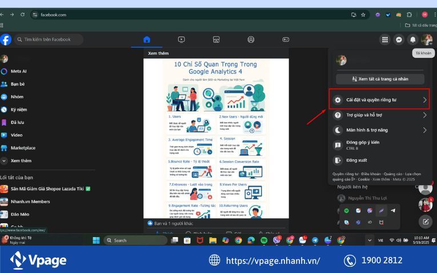
Task: Open 'Nhóm' in the left sidebar
Action: pos(17,97)
